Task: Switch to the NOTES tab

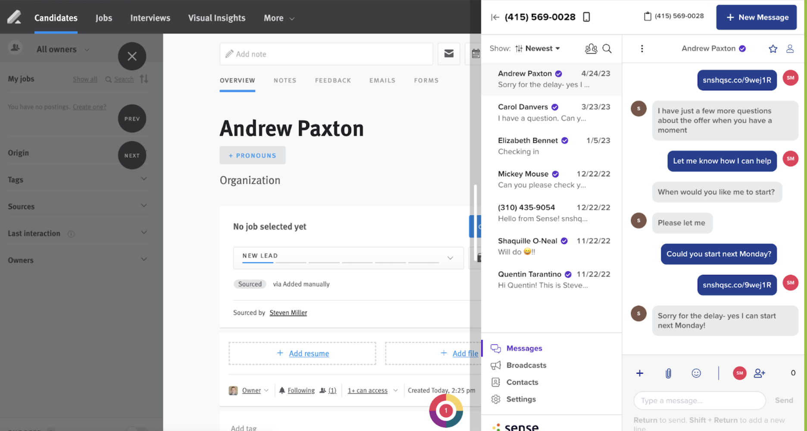Action: (285, 80)
